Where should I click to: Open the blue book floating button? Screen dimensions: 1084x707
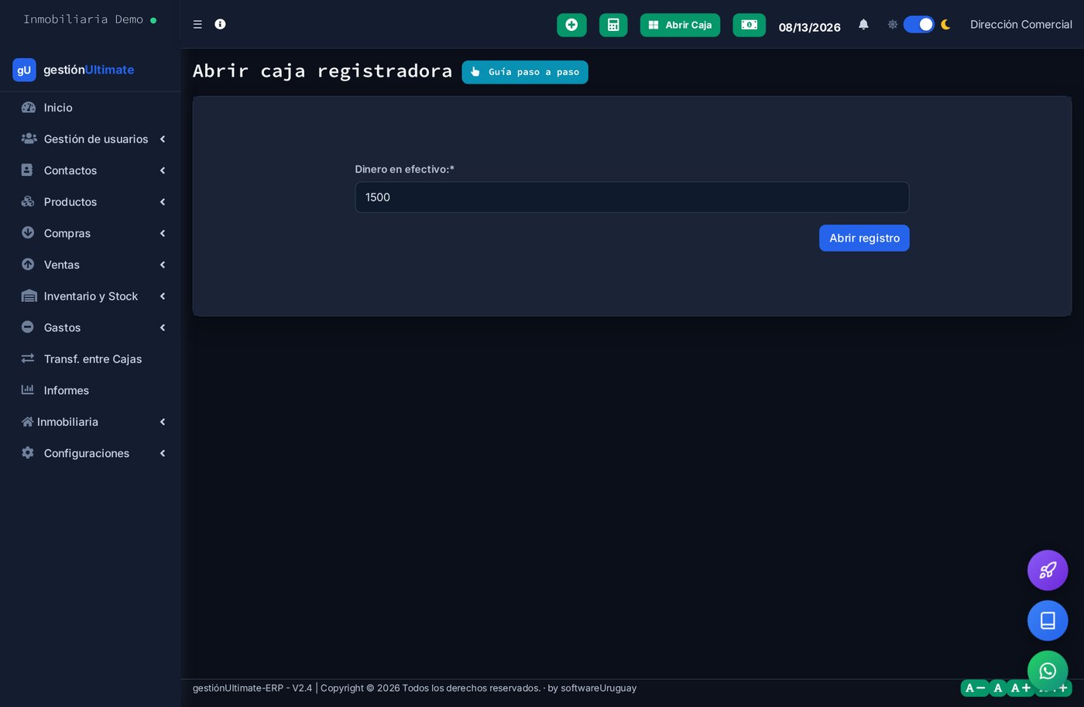pyautogui.click(x=1048, y=620)
